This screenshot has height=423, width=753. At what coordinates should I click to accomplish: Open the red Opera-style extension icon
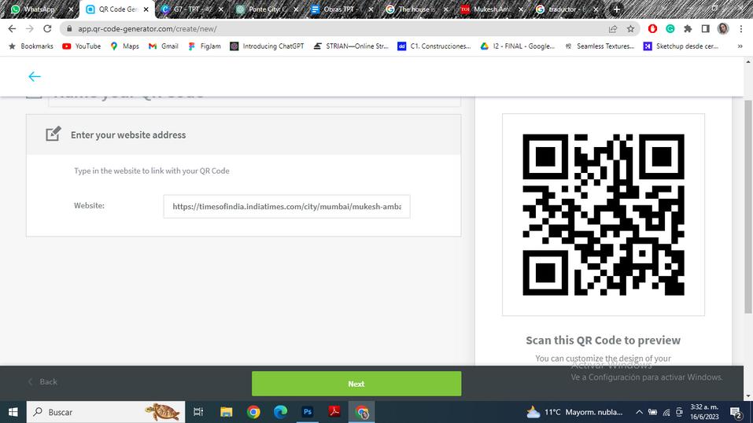coord(652,29)
